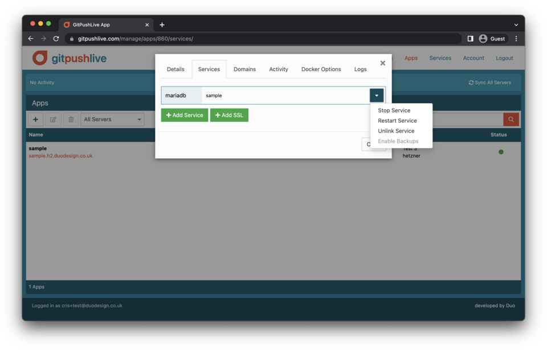Click the gitpushlive logo

pos(70,58)
